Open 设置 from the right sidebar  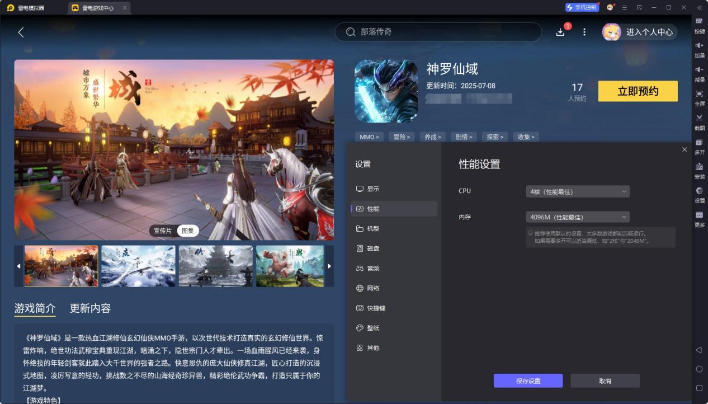[x=699, y=195]
